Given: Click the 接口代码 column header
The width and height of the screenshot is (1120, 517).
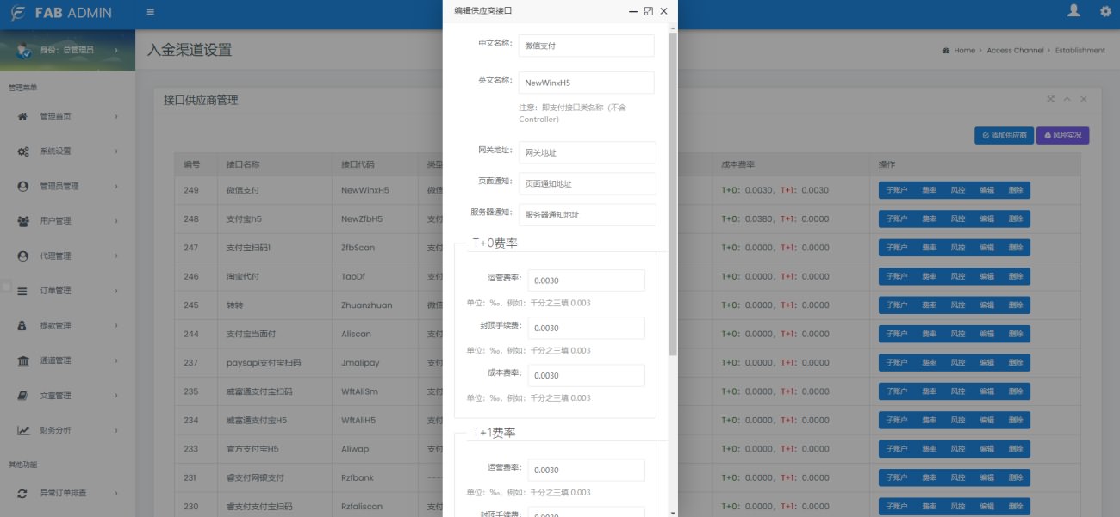Looking at the screenshot, I should (358, 163).
